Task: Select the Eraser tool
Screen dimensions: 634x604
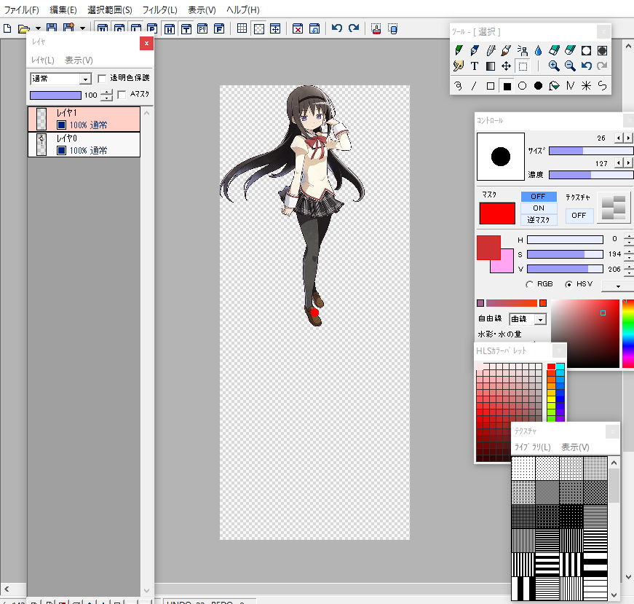Action: point(555,50)
